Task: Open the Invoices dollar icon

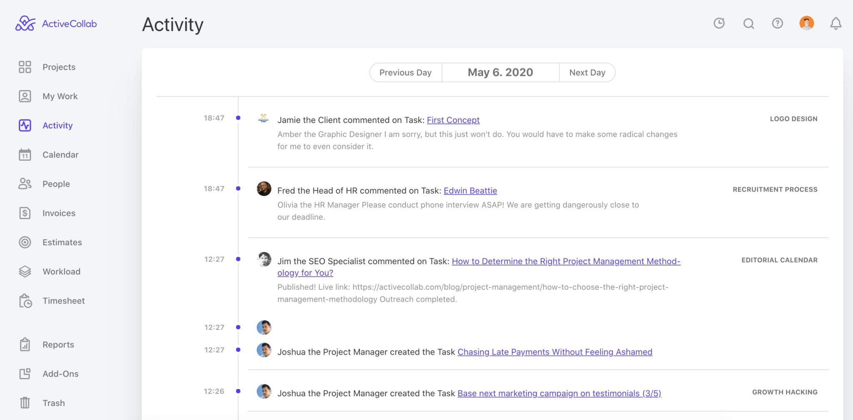Action: click(x=25, y=213)
